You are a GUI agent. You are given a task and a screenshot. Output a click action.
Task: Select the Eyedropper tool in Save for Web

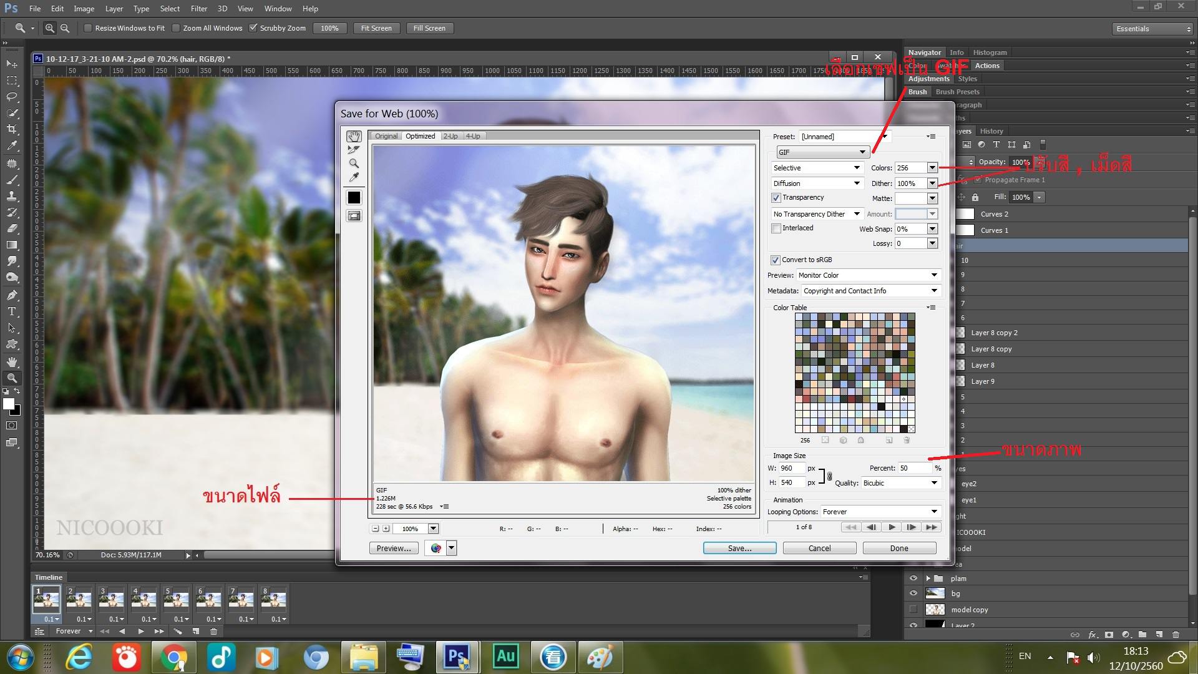point(354,177)
